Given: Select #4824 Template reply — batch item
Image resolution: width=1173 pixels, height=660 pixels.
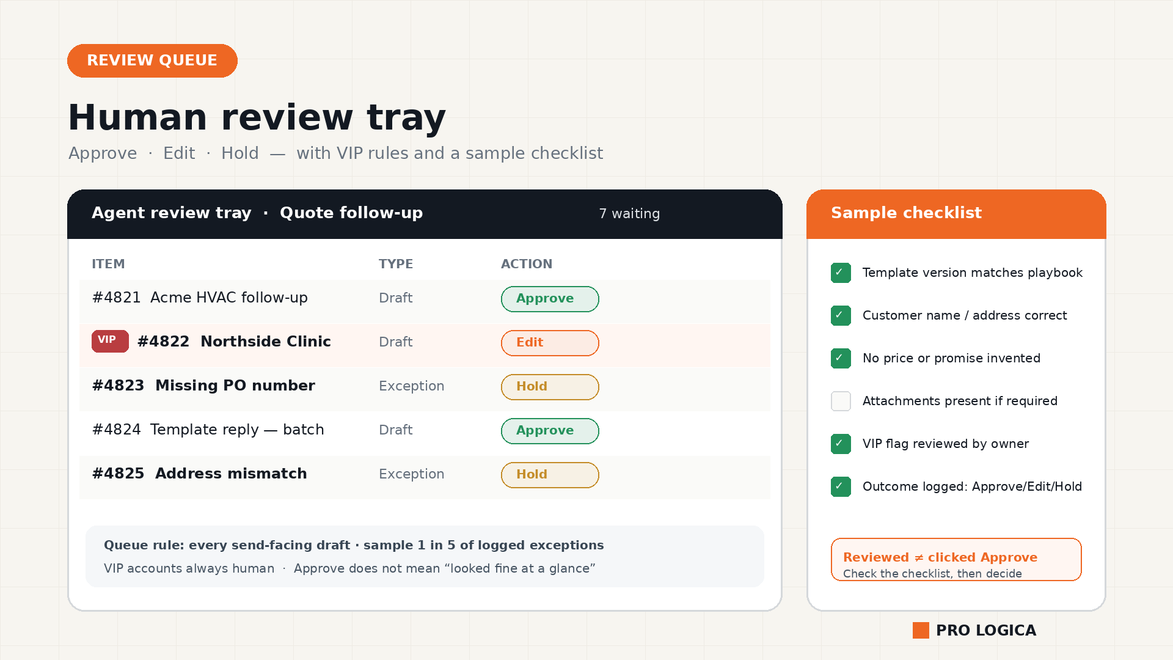Looking at the screenshot, I should tap(425, 434).
